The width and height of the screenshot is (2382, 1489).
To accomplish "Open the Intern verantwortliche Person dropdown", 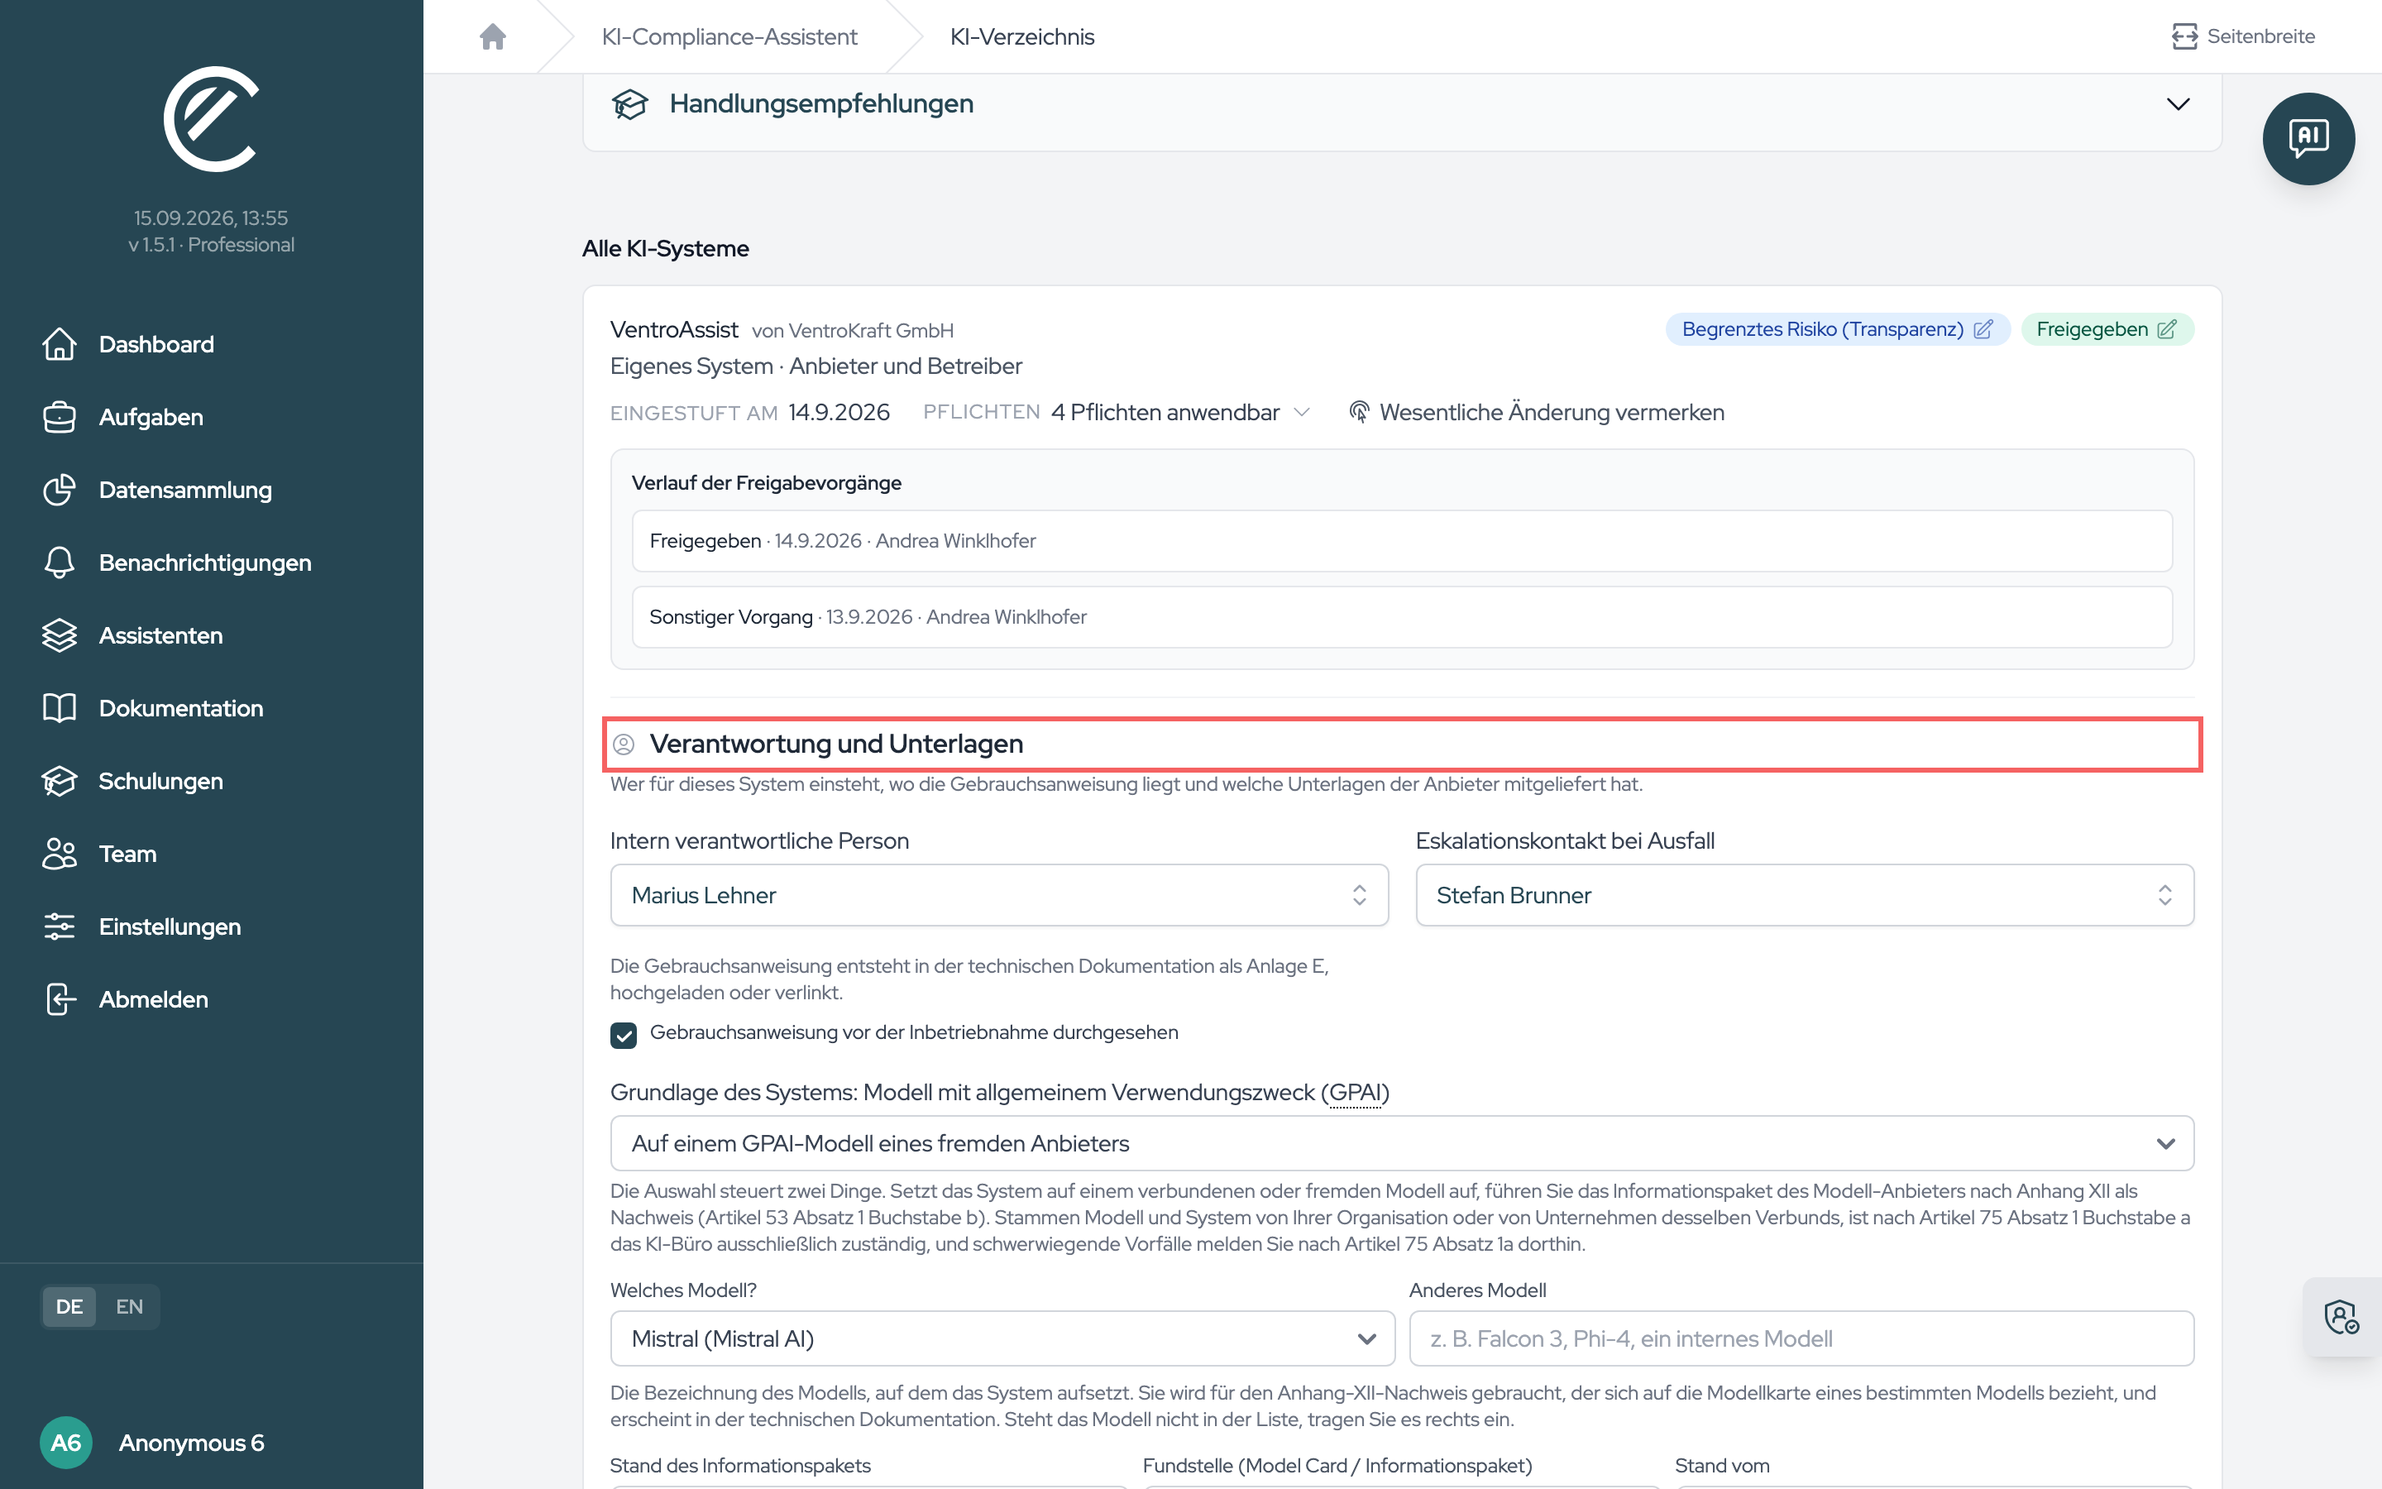I will pos(999,895).
